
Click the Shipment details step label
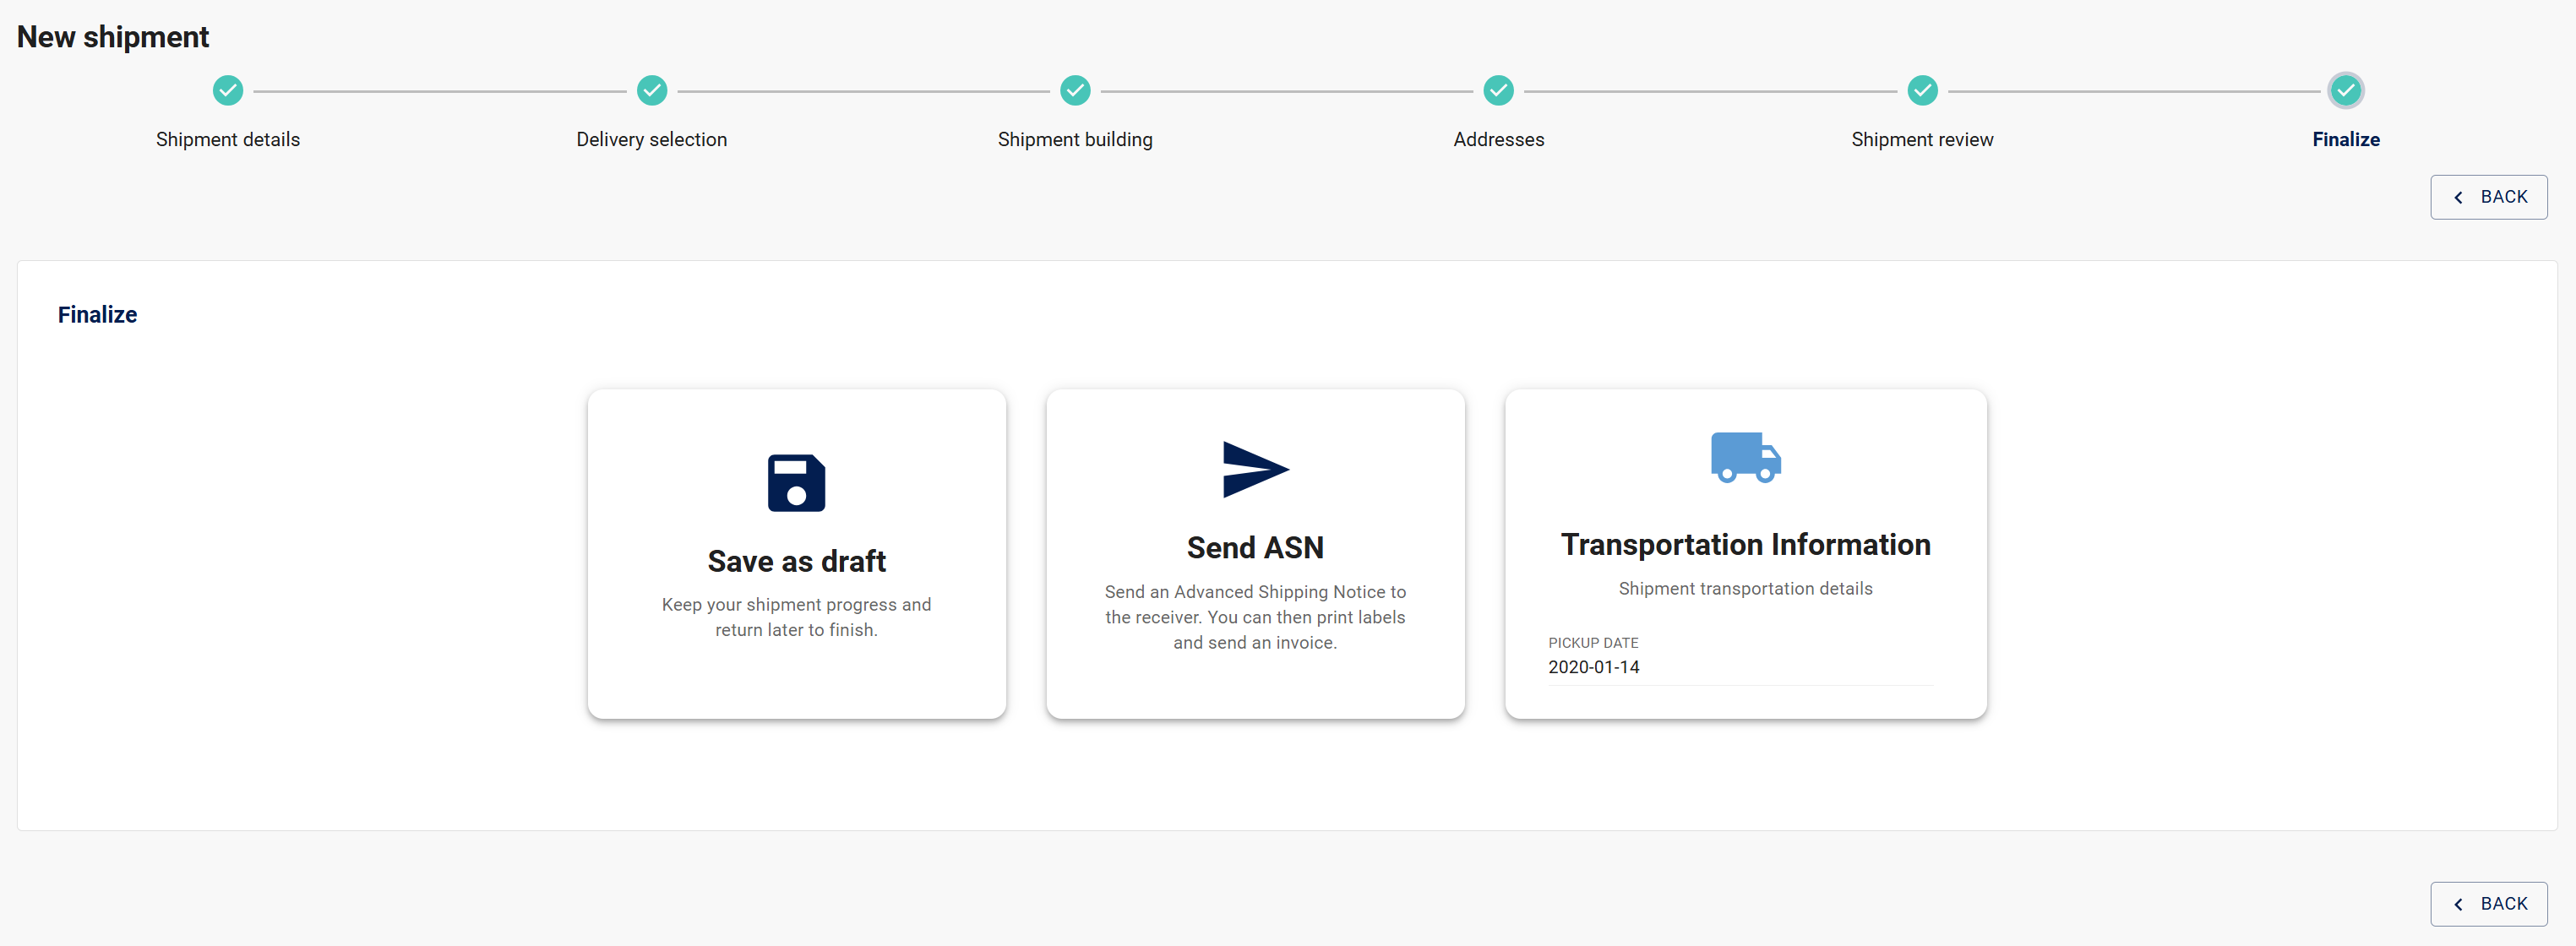click(x=228, y=140)
